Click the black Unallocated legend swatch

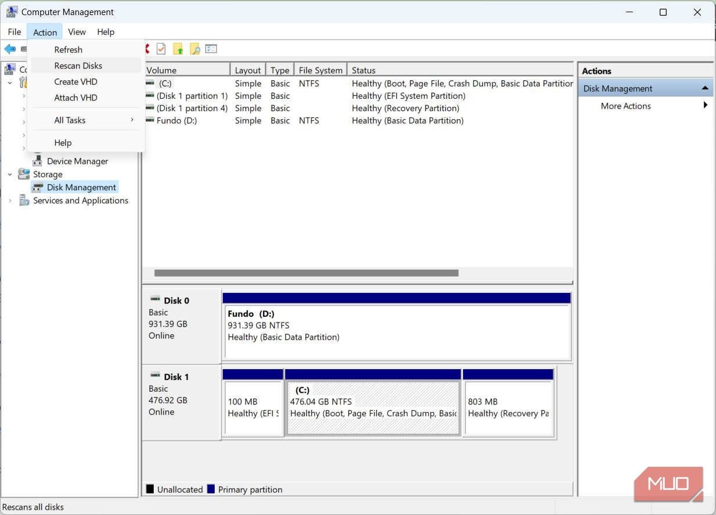(150, 489)
